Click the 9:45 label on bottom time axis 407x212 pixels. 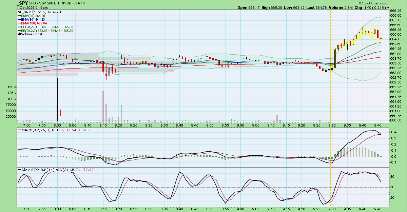pos(377,209)
